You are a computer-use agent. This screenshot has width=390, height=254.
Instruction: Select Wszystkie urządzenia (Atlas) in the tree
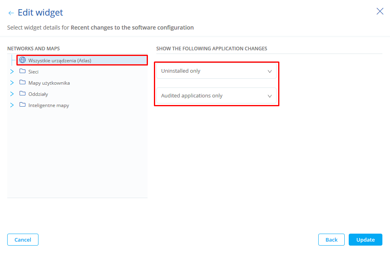(60, 60)
